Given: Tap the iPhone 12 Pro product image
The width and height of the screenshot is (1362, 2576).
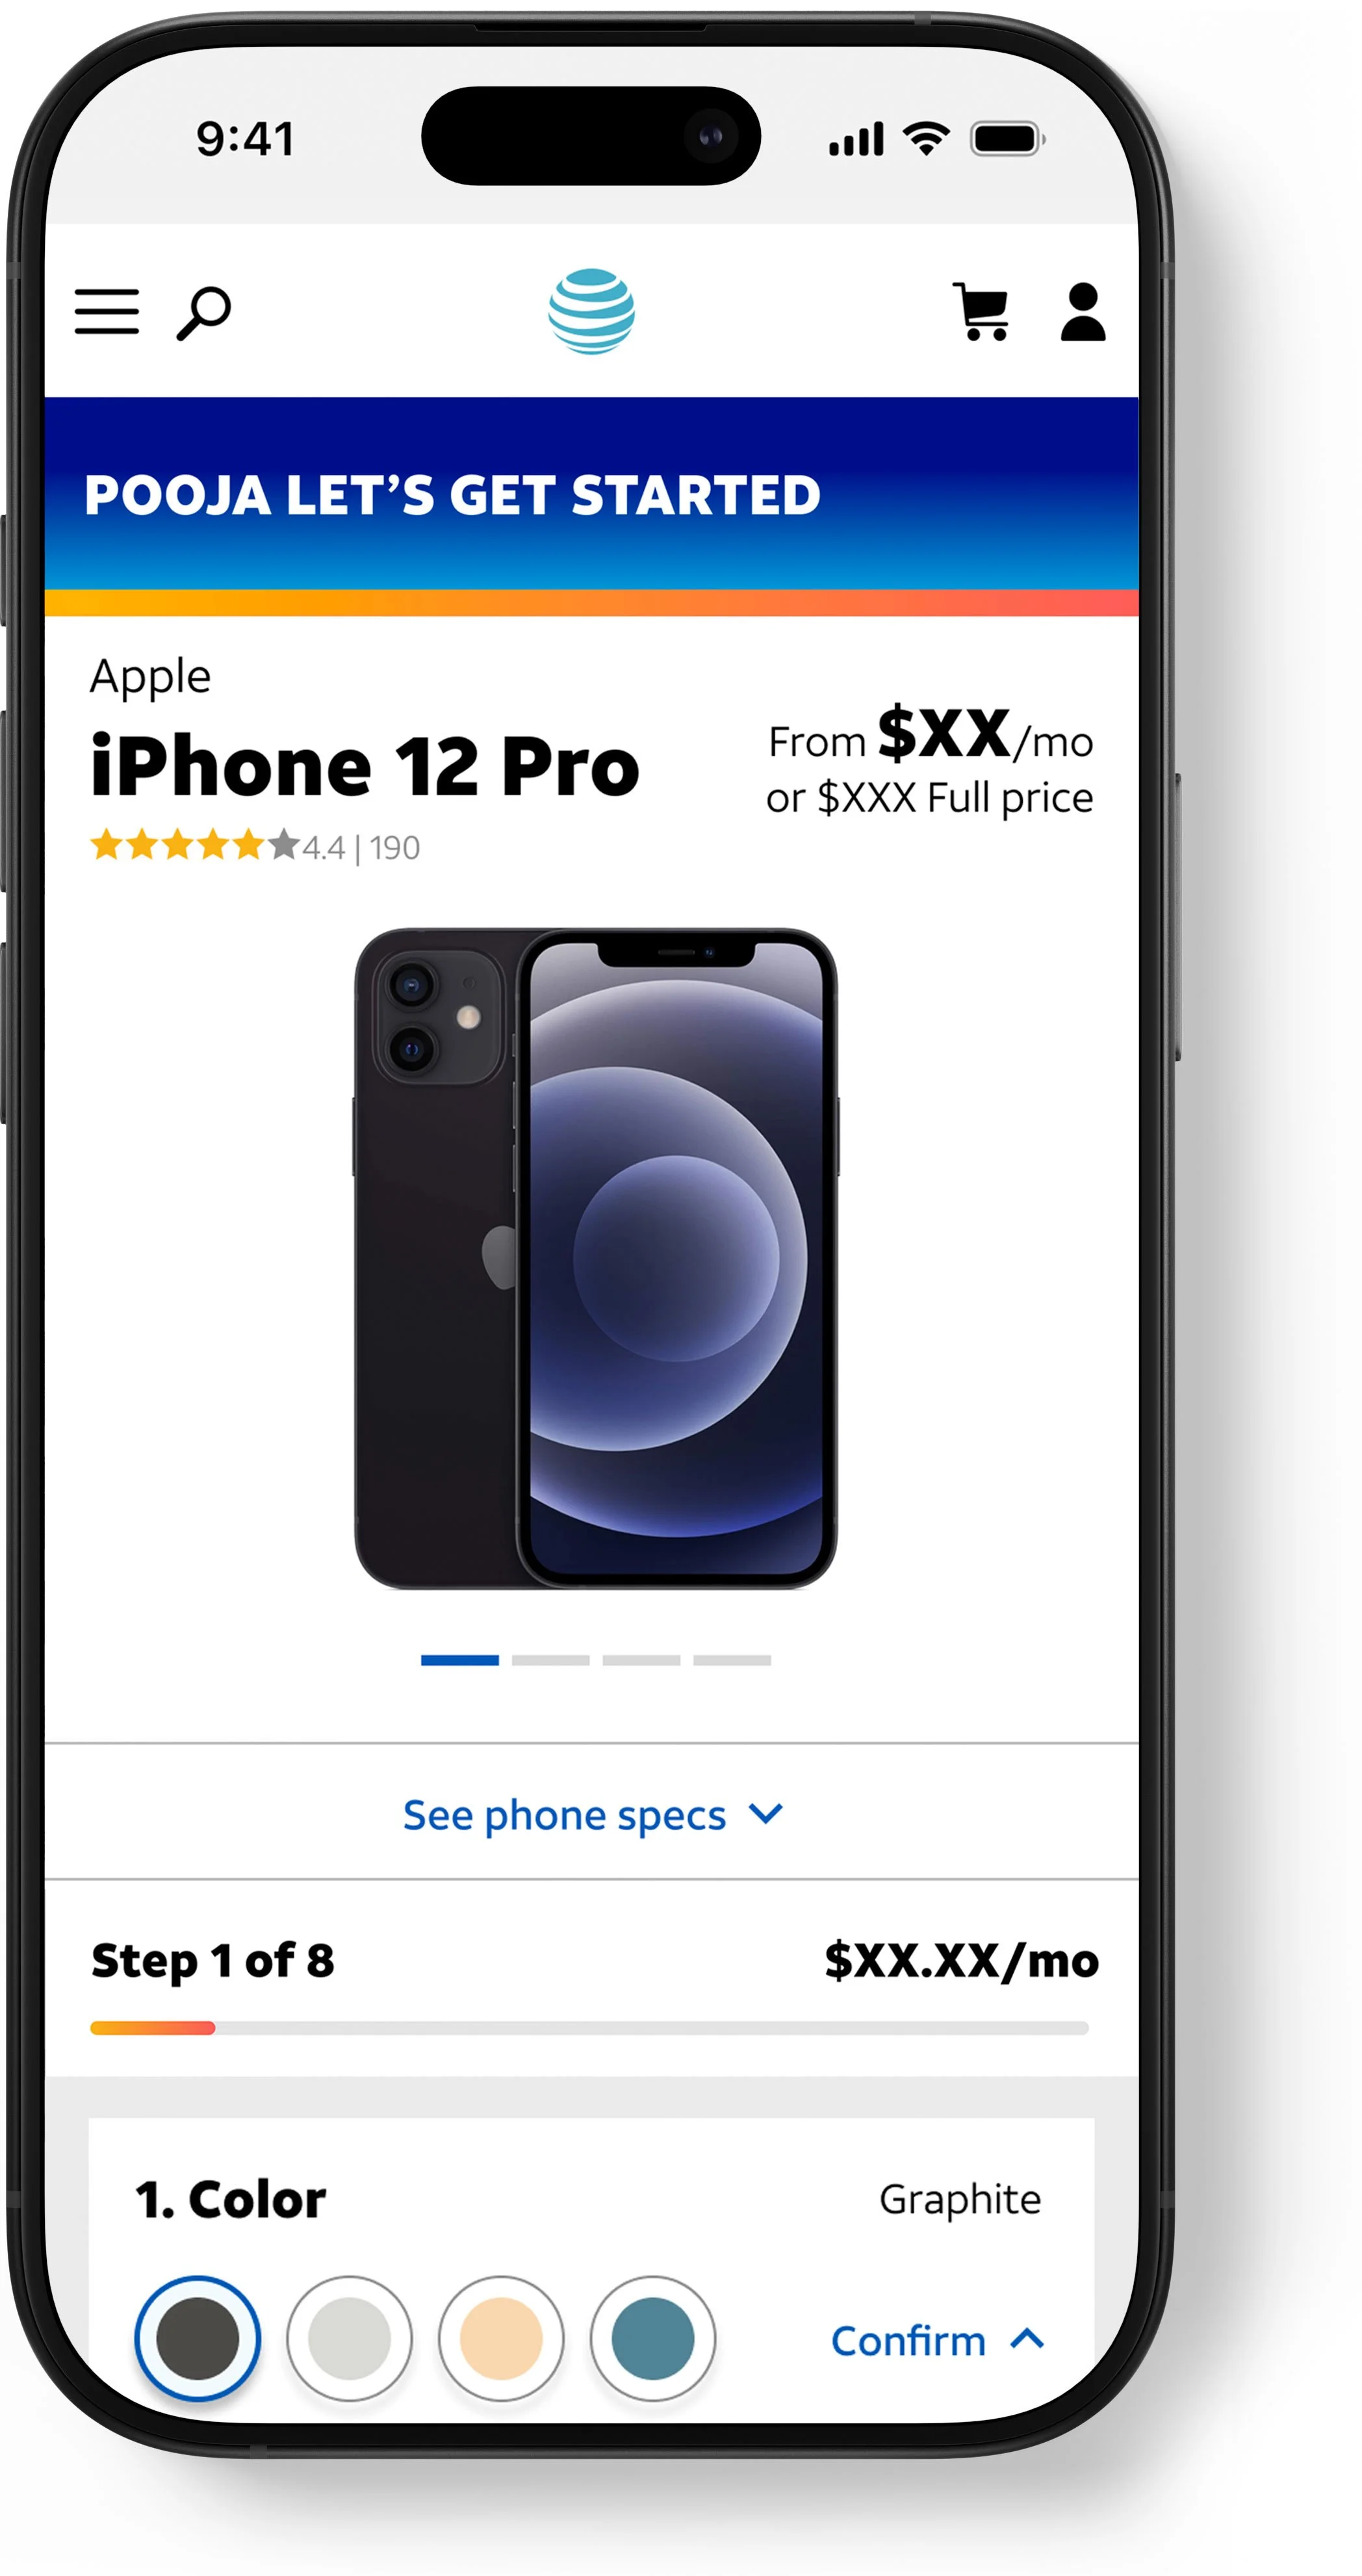Looking at the screenshot, I should (x=596, y=1258).
